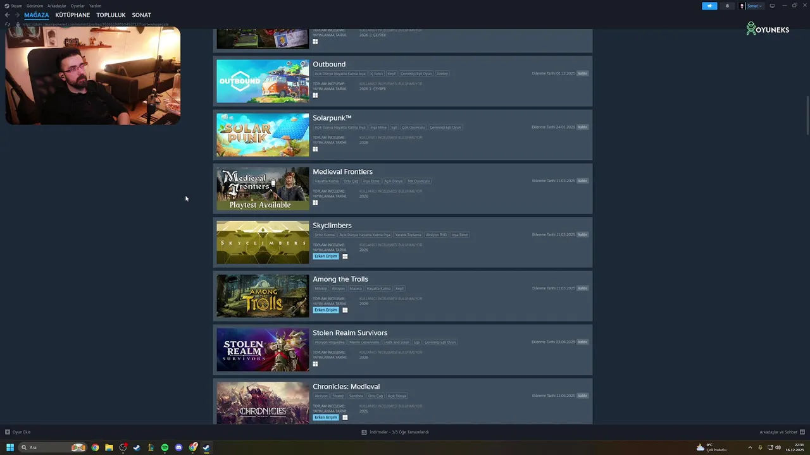This screenshot has height=455, width=810.
Task: Click the blue announcements megaphone button
Action: (x=709, y=6)
